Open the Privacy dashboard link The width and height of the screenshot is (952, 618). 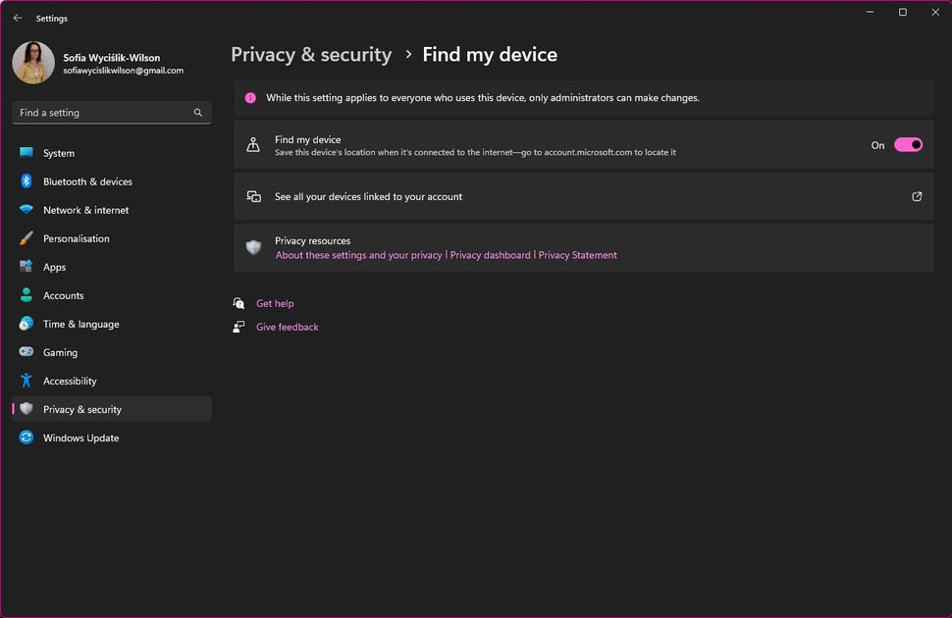click(x=491, y=254)
